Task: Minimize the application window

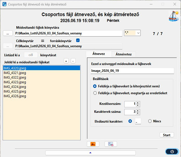Action: [x=151, y=4]
